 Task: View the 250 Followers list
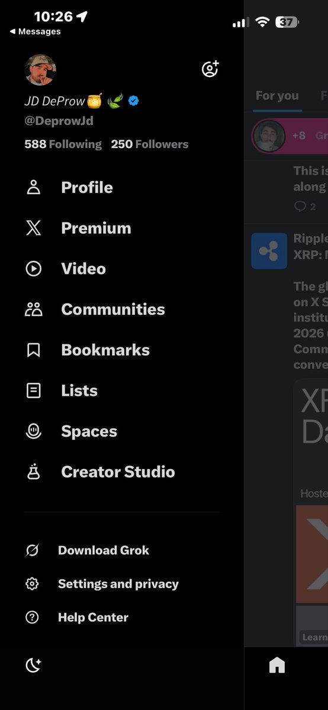click(150, 144)
